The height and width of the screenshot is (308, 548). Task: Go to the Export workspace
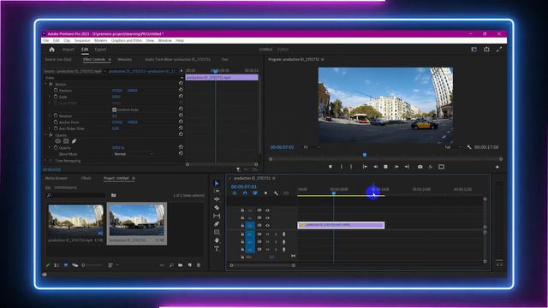point(100,50)
